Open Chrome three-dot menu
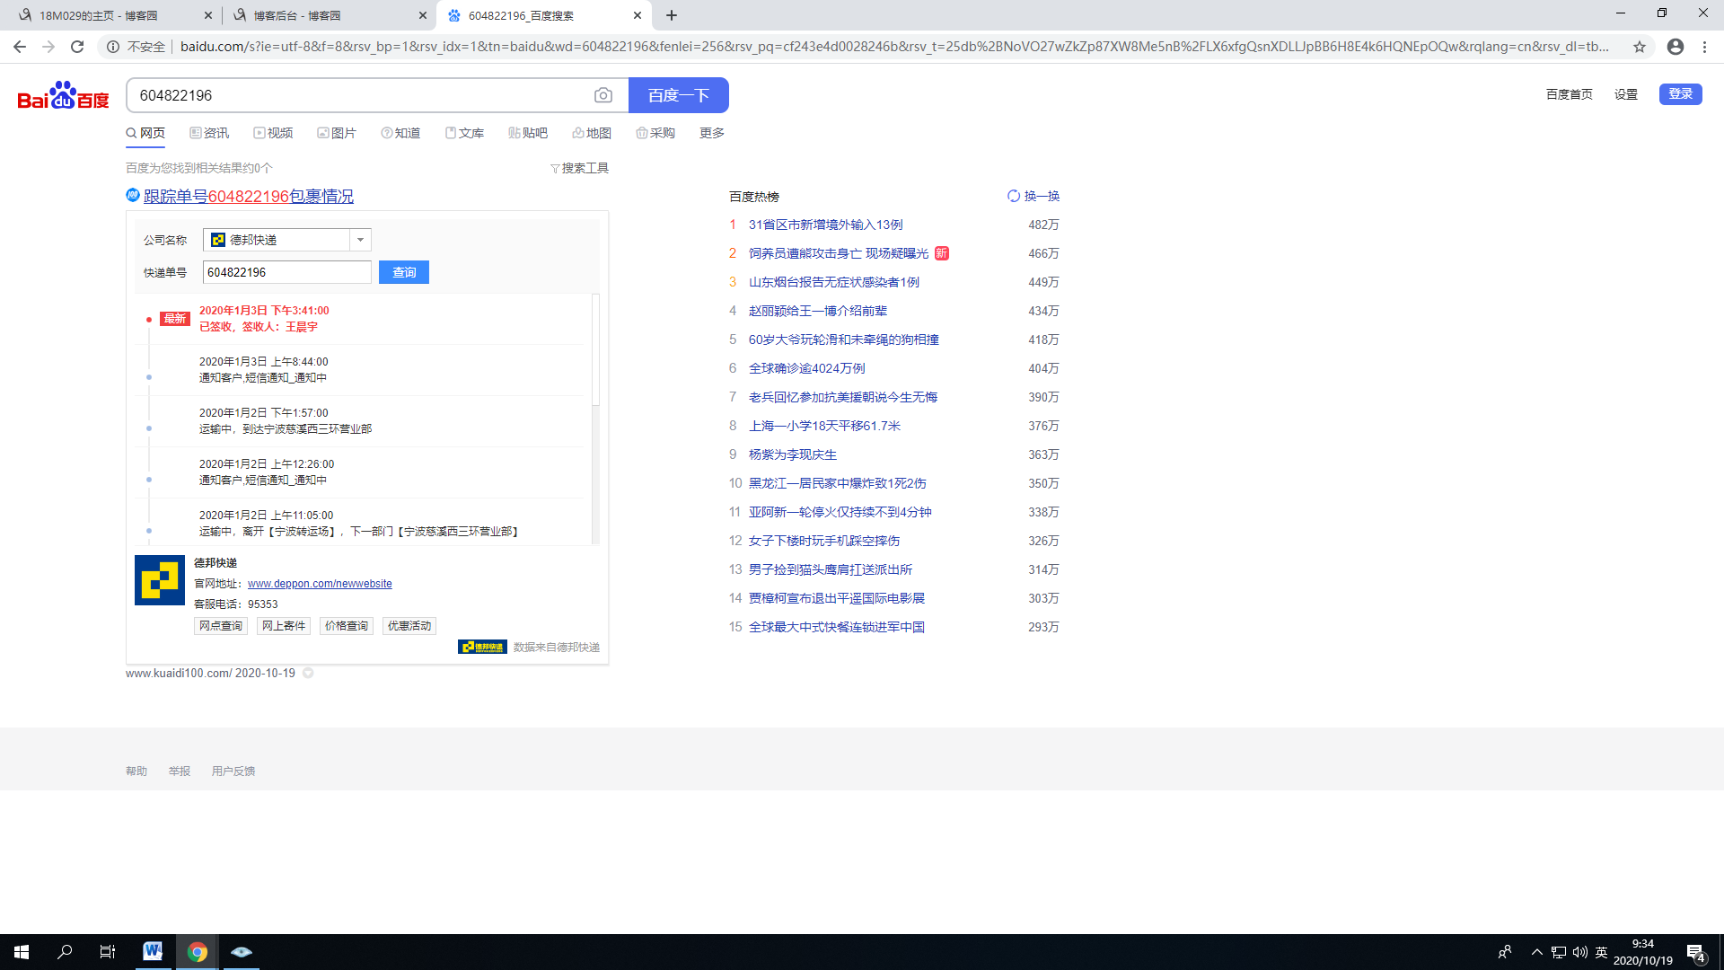Viewport: 1724px width, 970px height. 1704,47
